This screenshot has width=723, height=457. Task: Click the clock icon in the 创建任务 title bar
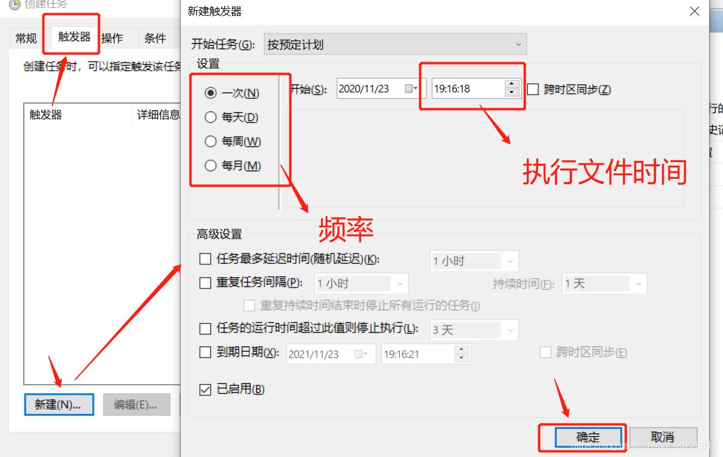pos(14,6)
